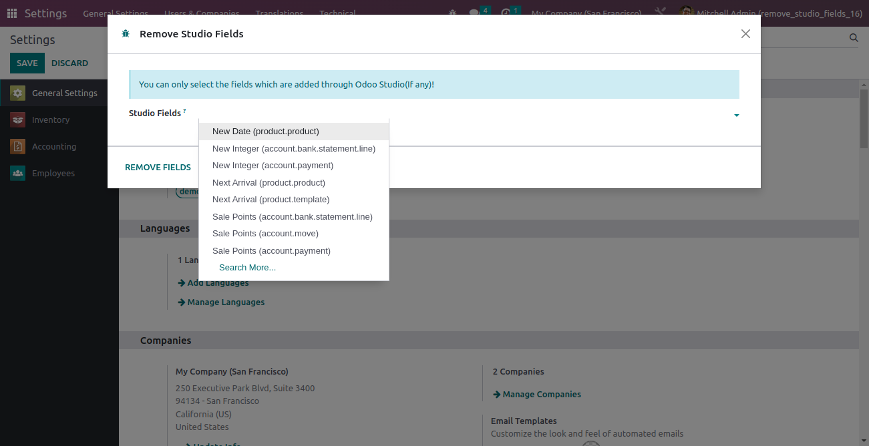Image resolution: width=869 pixels, height=446 pixels.
Task: Select New Date (product.product) option
Action: 266,132
